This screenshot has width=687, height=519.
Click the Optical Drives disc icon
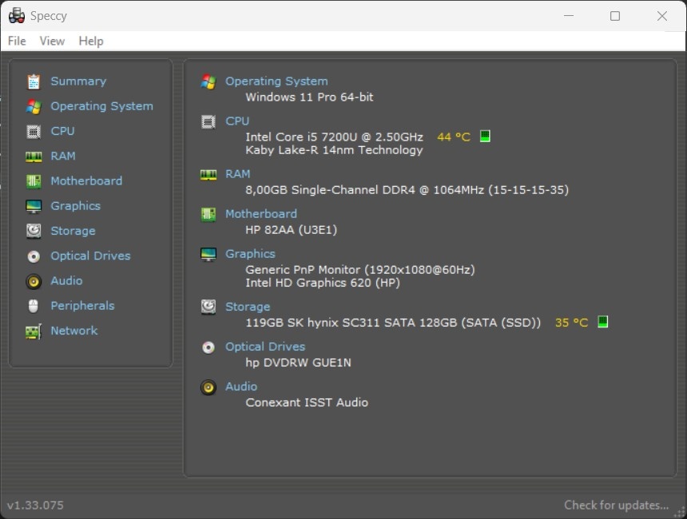pyautogui.click(x=33, y=256)
